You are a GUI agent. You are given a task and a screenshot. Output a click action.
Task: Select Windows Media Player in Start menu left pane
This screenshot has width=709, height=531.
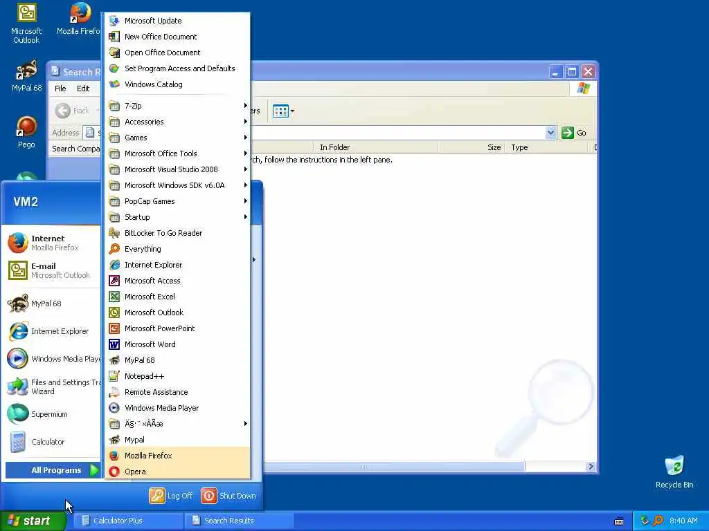click(x=52, y=359)
